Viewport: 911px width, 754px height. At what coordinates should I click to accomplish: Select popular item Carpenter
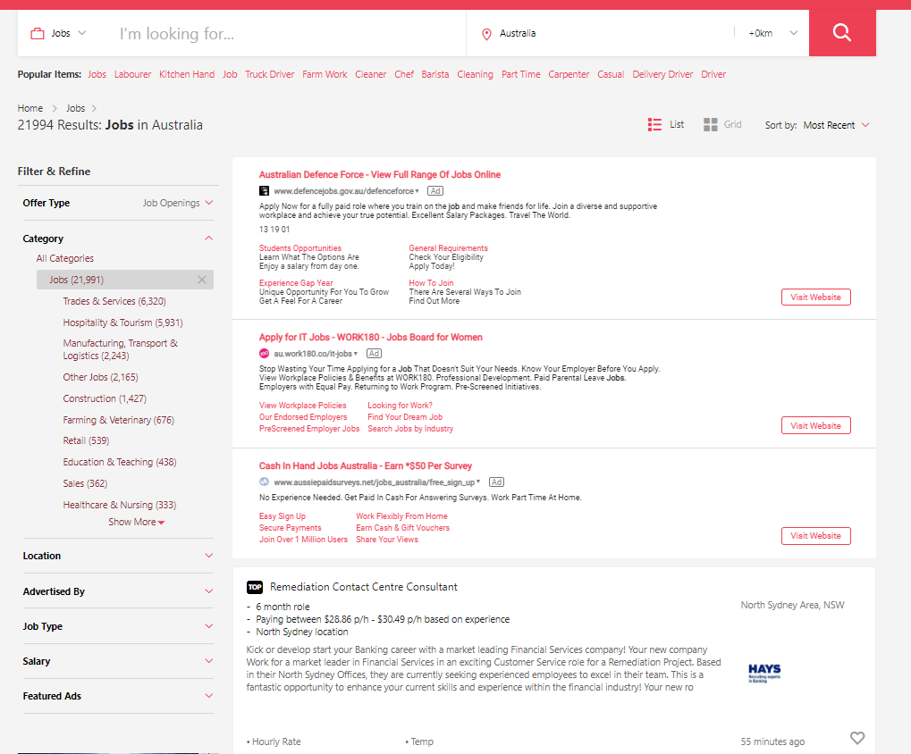tap(569, 74)
